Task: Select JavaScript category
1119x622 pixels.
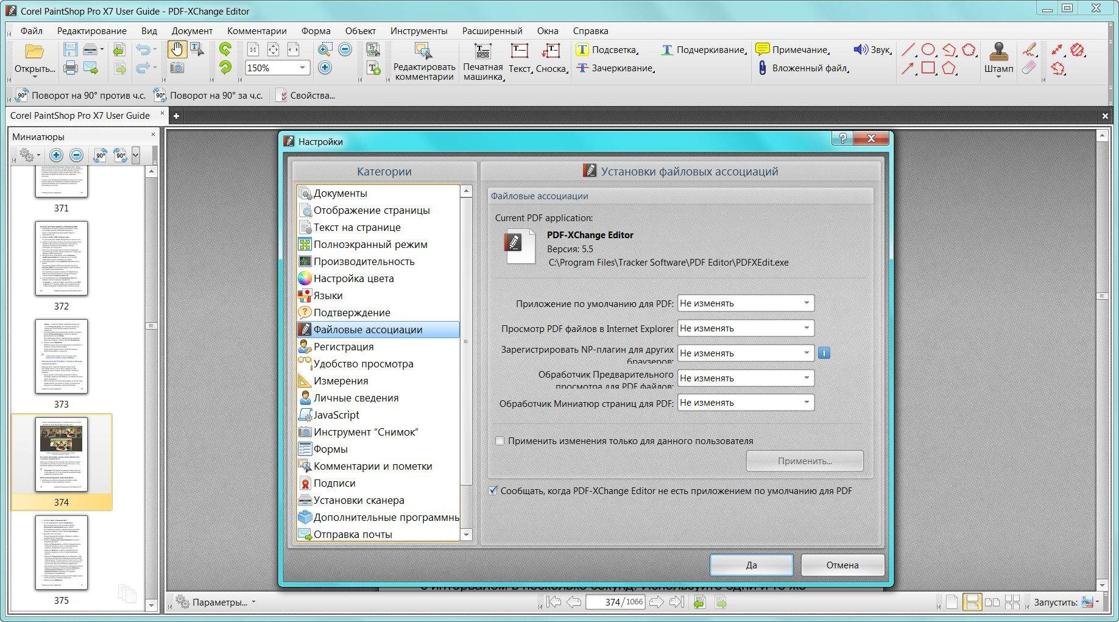Action: pyautogui.click(x=378, y=414)
